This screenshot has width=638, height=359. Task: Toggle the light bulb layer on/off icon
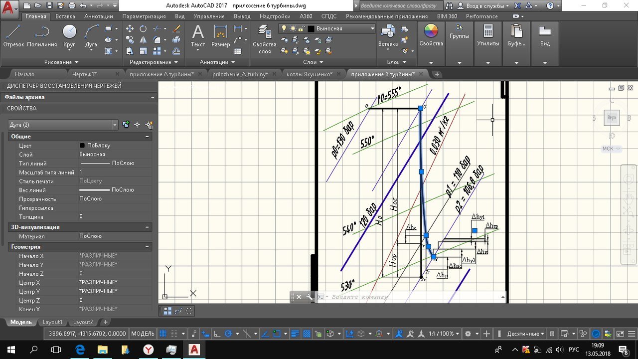(x=284, y=29)
